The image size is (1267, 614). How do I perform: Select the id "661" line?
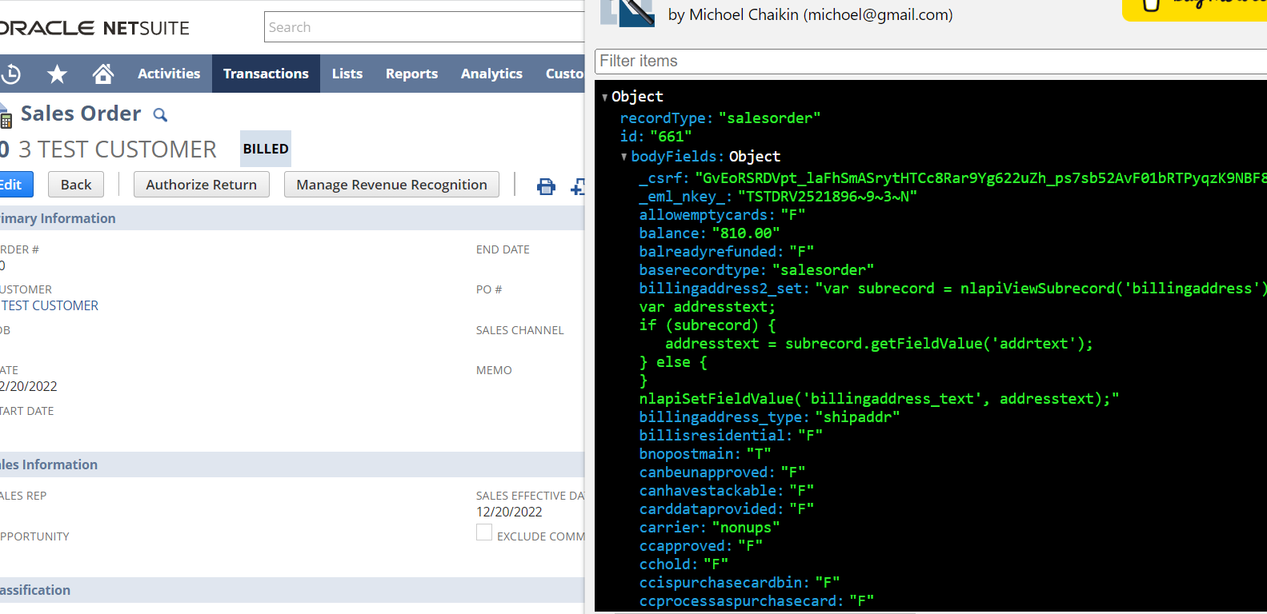[x=656, y=137]
